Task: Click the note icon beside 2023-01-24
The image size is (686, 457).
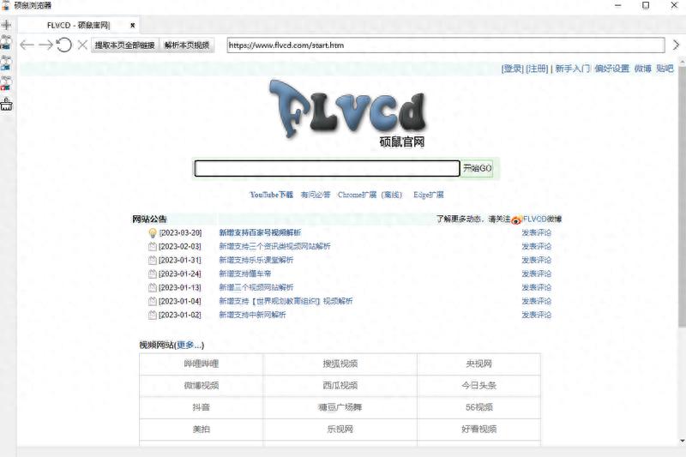Action: 153,274
